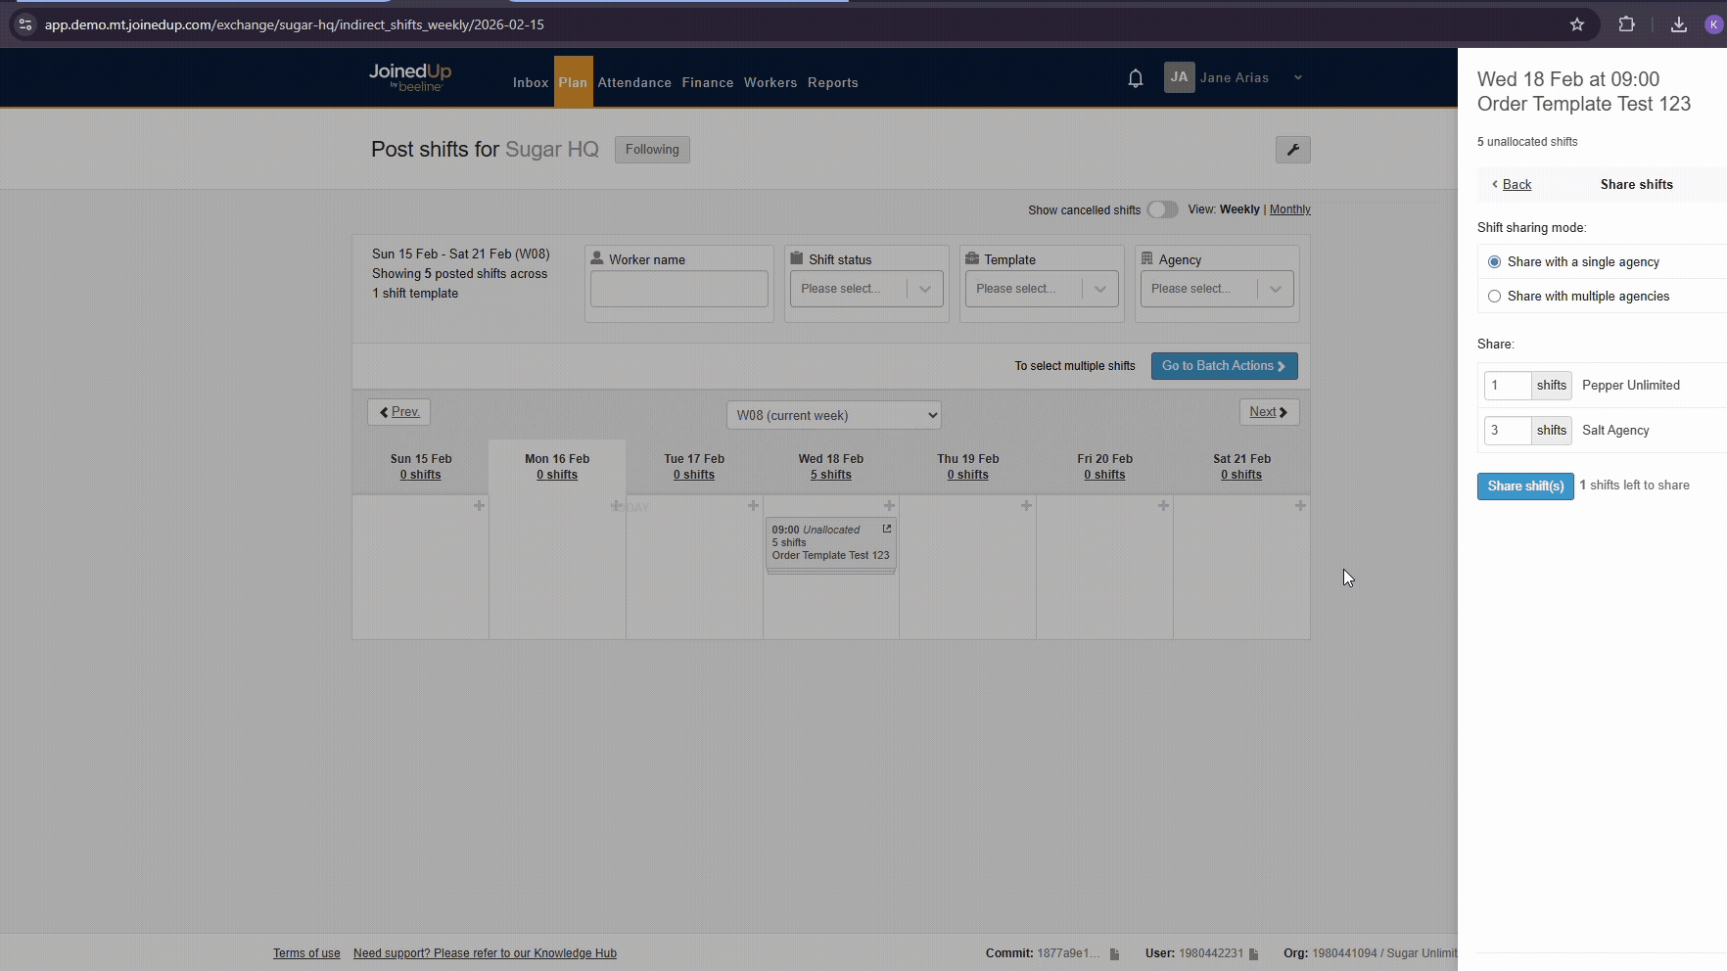This screenshot has width=1727, height=971.
Task: Select Share with multiple agencies option
Action: (x=1494, y=297)
